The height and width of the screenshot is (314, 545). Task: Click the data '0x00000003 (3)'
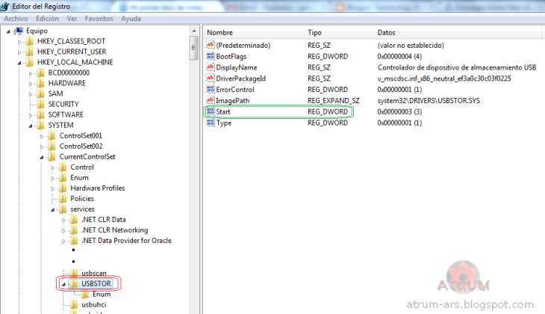(x=399, y=111)
